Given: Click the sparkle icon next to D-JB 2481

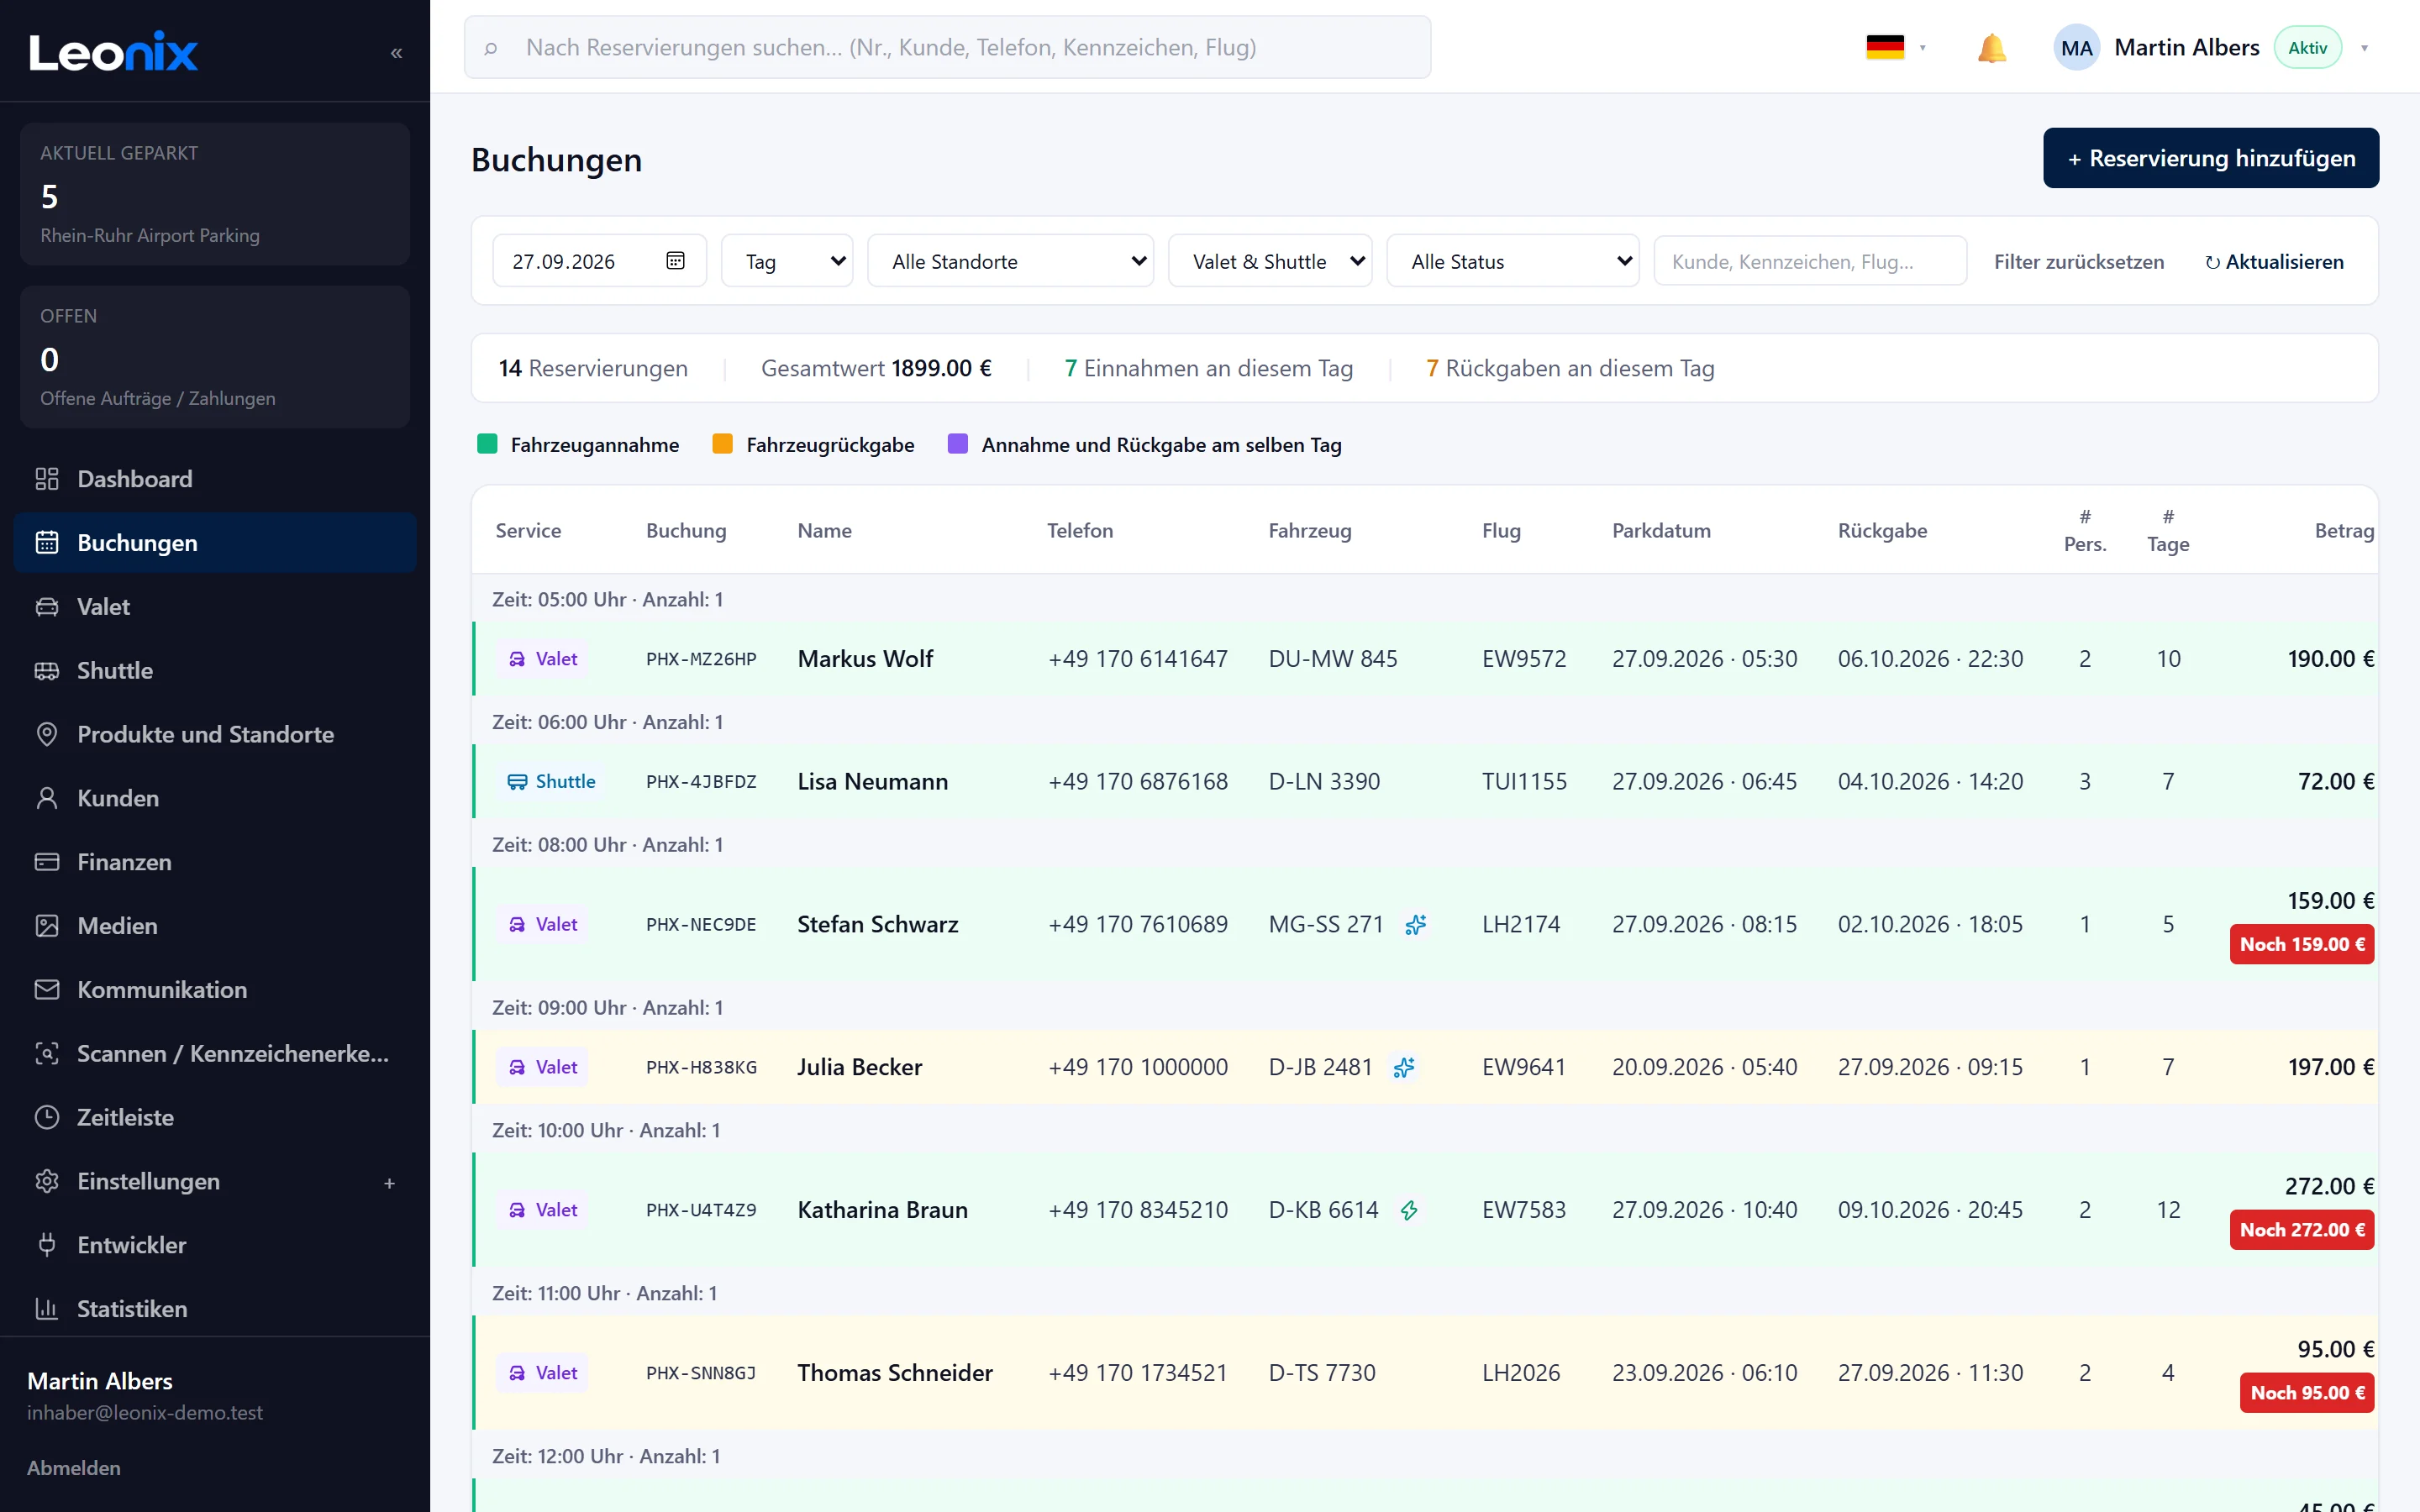Looking at the screenshot, I should click(x=1404, y=1067).
